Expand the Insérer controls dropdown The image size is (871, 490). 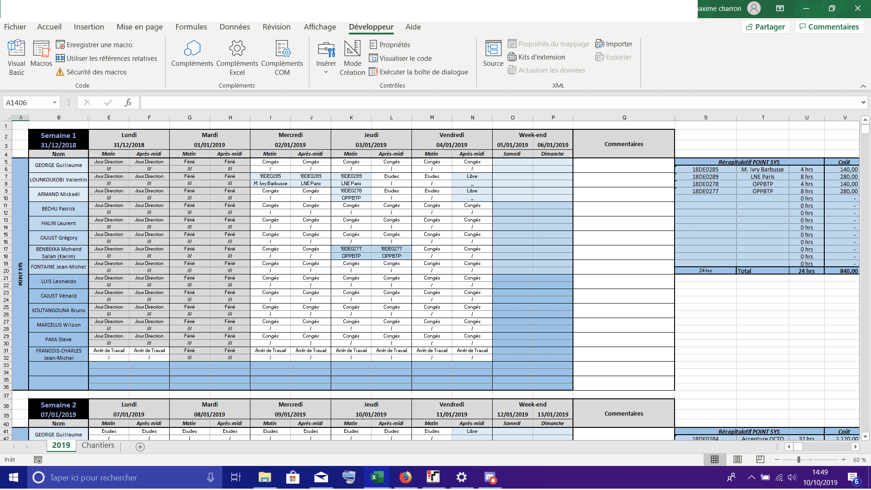326,72
